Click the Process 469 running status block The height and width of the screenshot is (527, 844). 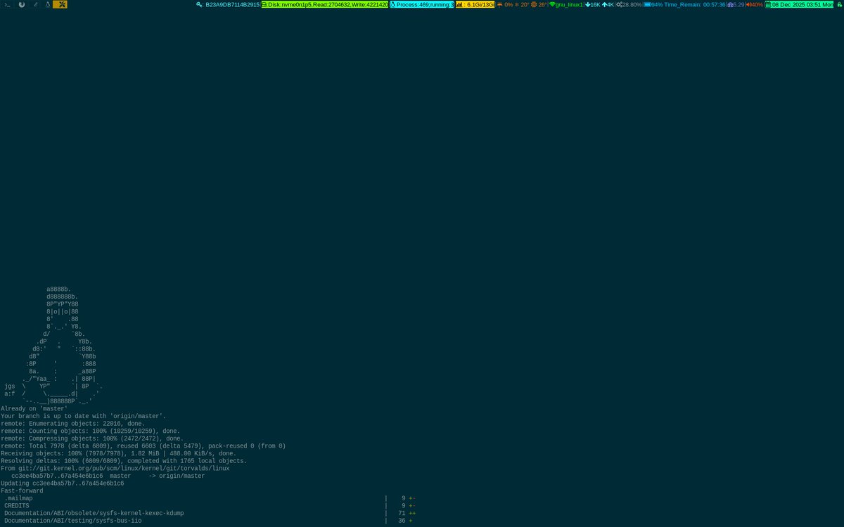[422, 4]
